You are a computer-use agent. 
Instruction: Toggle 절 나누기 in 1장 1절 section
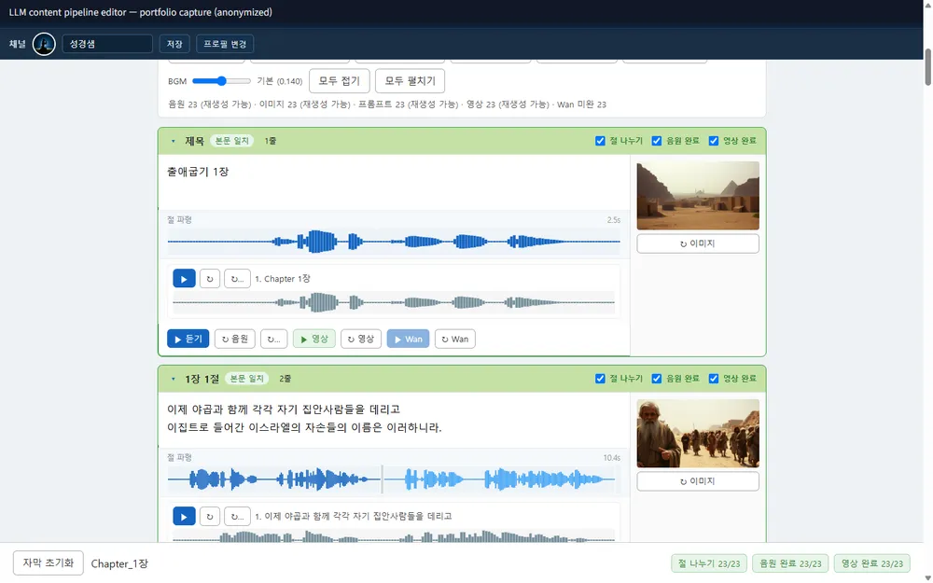click(x=600, y=379)
